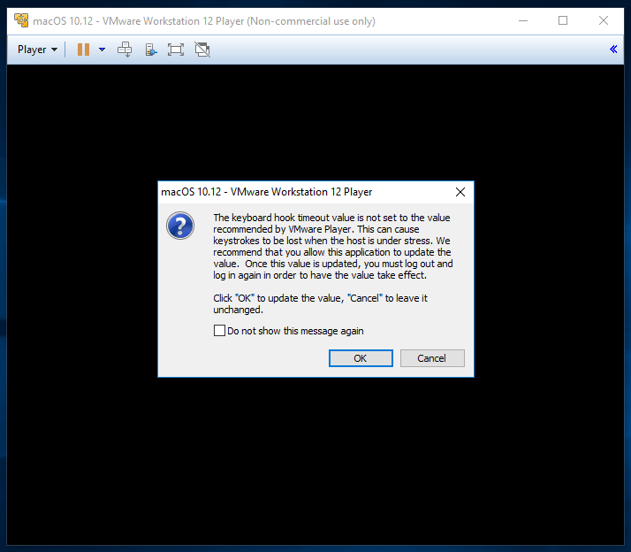Click the VMware Player title bar icon

tap(21, 20)
